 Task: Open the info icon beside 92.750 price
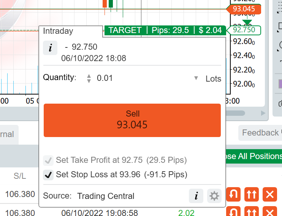[50, 48]
